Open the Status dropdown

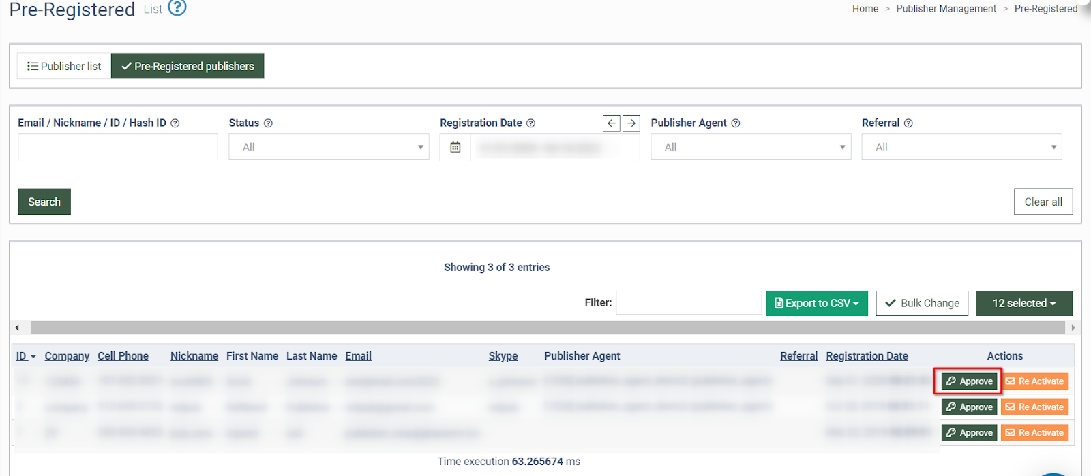329,147
